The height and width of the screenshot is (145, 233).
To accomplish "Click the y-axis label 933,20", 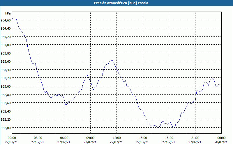I will 6,78.
